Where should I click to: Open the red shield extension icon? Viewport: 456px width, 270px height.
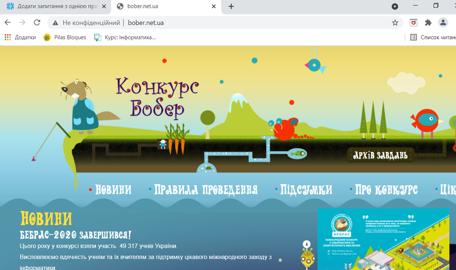[x=413, y=23]
